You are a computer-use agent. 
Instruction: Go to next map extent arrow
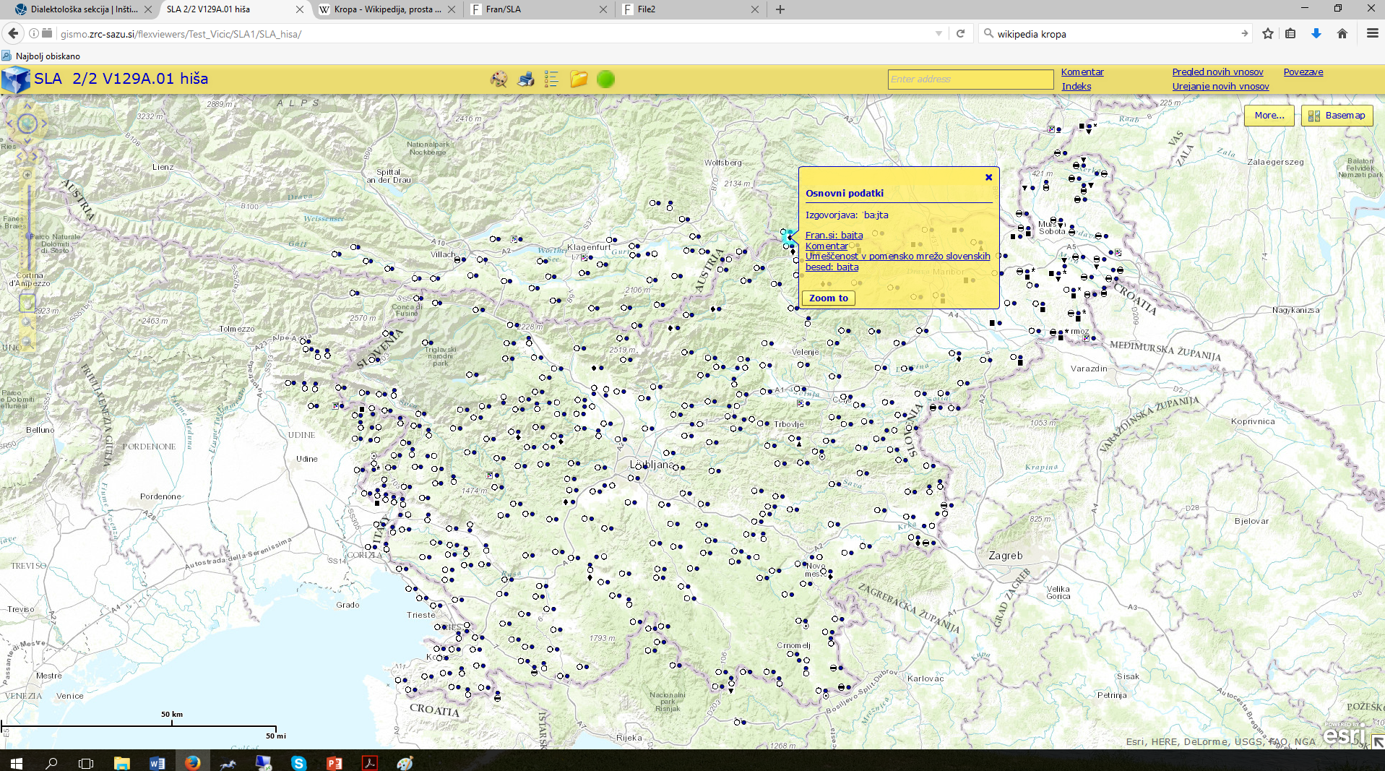pyautogui.click(x=35, y=156)
